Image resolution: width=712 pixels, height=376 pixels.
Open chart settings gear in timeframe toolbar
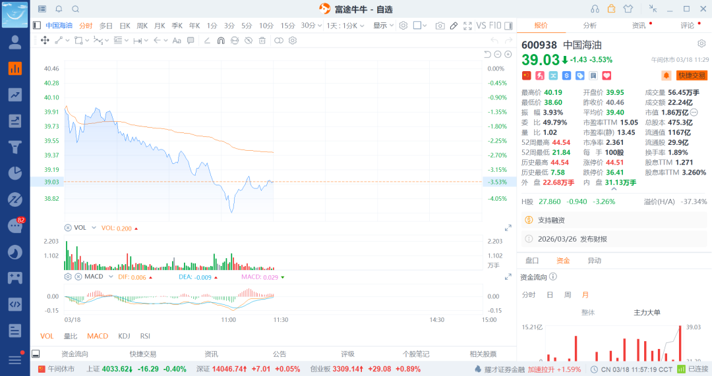403,26
